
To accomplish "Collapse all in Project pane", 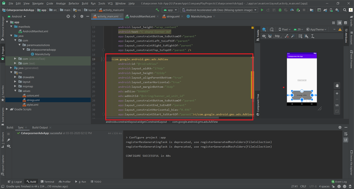I will (74, 17).
